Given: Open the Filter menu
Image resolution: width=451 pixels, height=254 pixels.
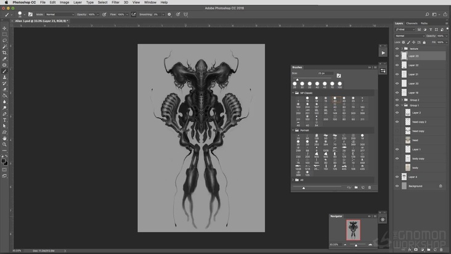Looking at the screenshot, I should [115, 2].
